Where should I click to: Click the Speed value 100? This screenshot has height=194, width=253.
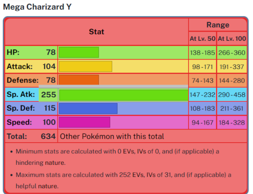tap(49, 122)
